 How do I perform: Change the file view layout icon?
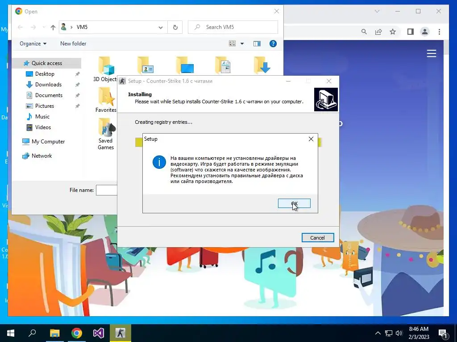coord(232,44)
